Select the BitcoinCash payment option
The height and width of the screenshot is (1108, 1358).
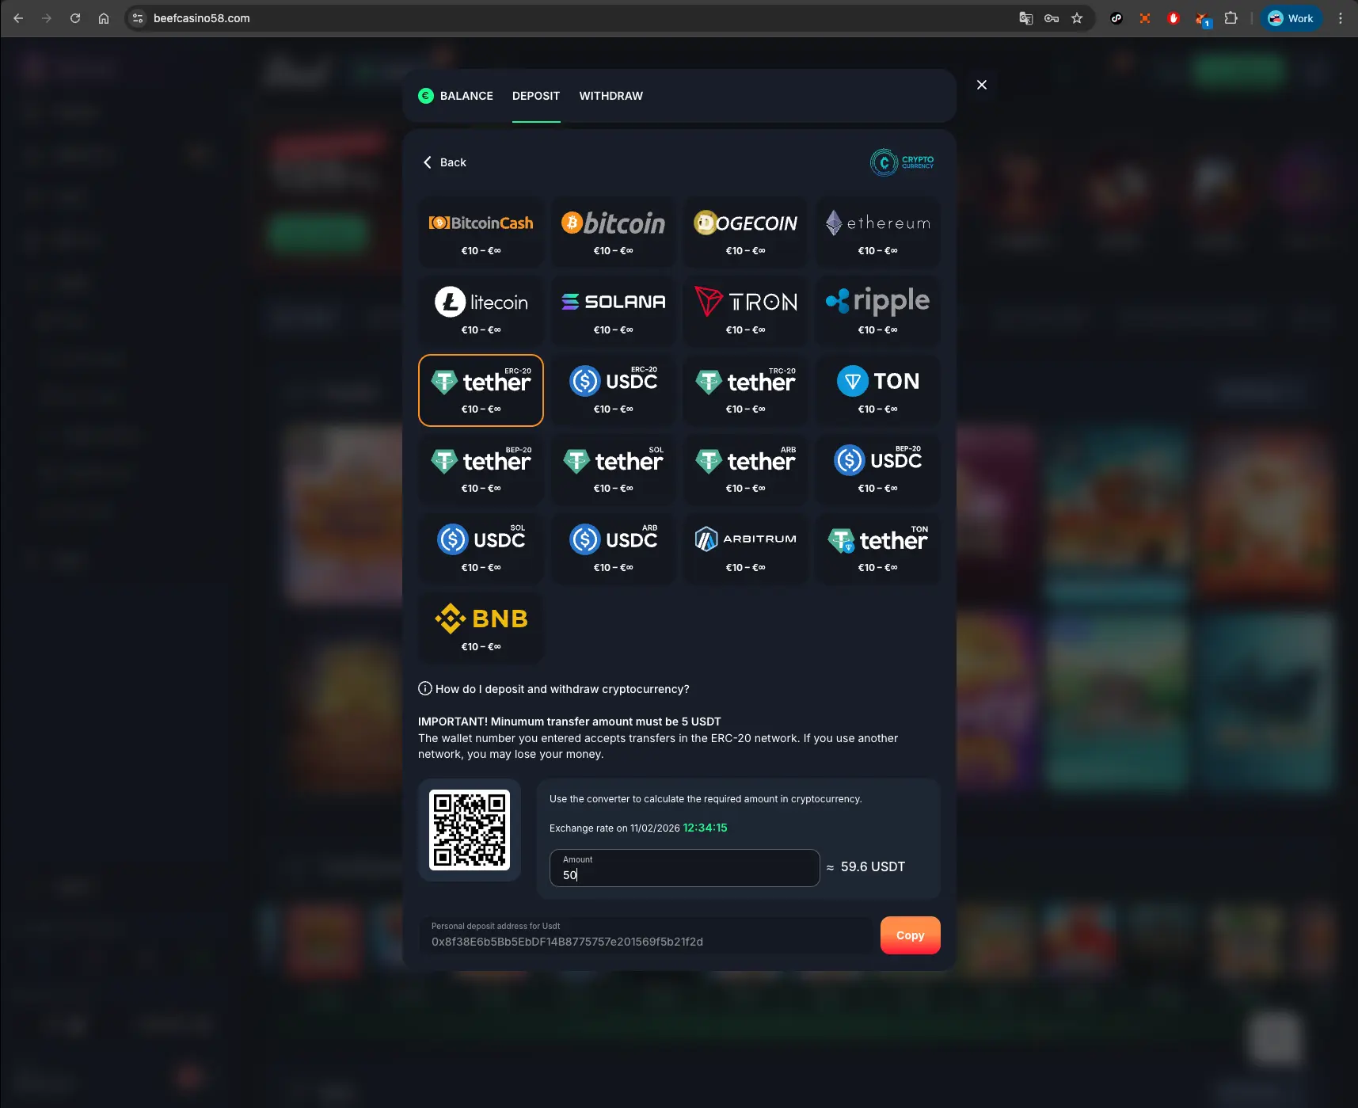(481, 232)
